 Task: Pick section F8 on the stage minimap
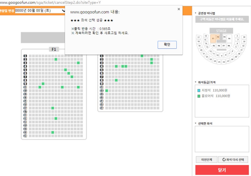229,46
